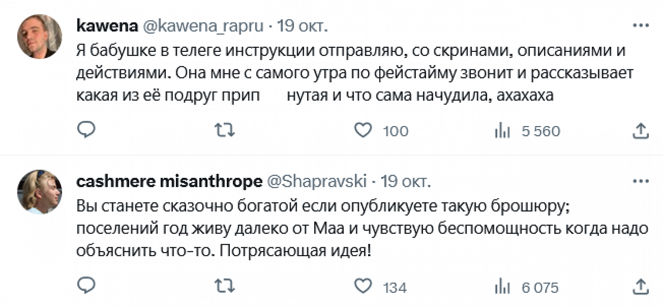Share cashmere misanthrope's tweet
This screenshot has width=663, height=307.
(x=641, y=287)
